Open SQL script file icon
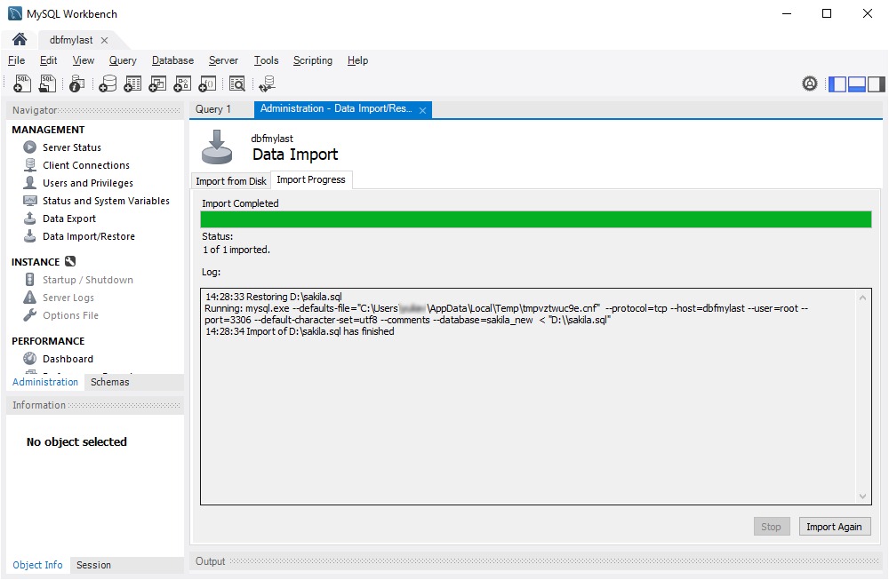The image size is (889, 580). [47, 83]
